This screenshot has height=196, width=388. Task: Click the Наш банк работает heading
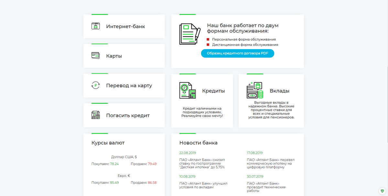[242, 28]
